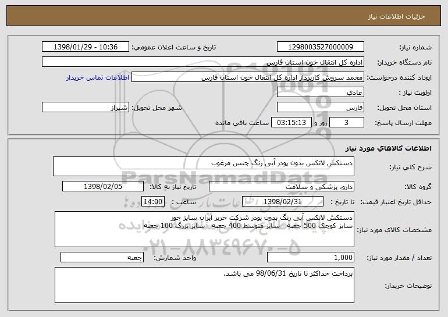Screen dimensions: 448x317
Task: Open the اطلاعات تماس خریدار link
Action: (97, 77)
